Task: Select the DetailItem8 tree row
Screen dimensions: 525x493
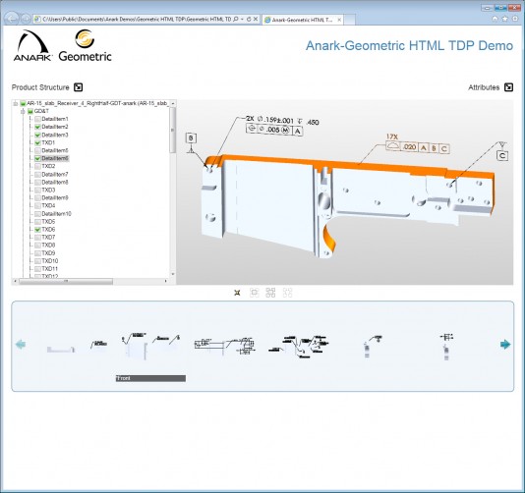Action: tap(55, 183)
